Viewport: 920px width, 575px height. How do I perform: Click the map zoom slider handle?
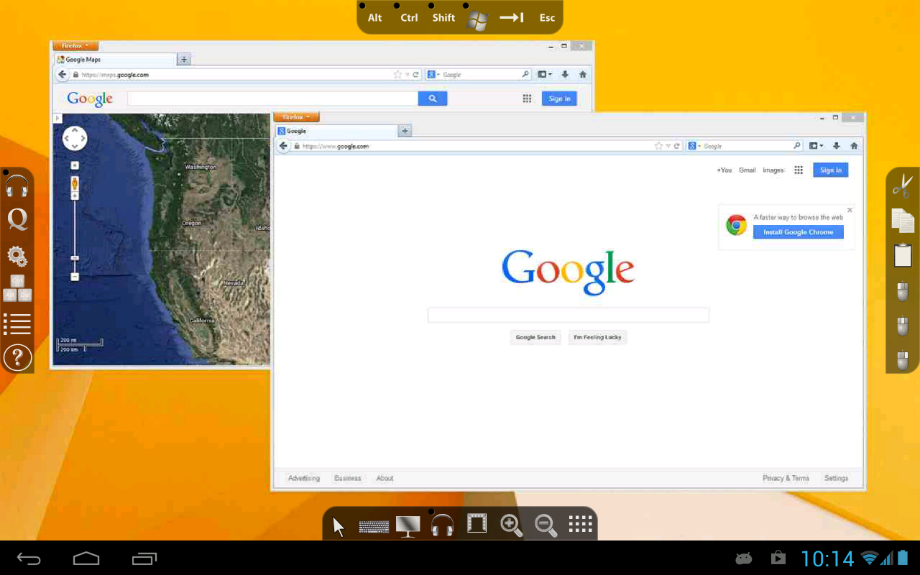pyautogui.click(x=75, y=257)
